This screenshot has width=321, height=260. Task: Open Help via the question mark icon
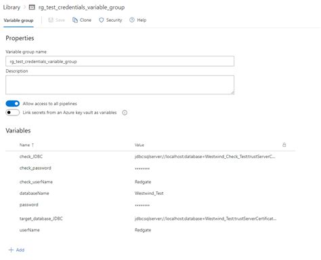coord(132,20)
